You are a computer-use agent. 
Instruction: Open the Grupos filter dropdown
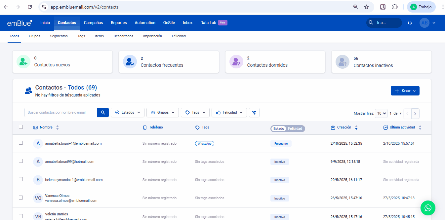(x=162, y=113)
